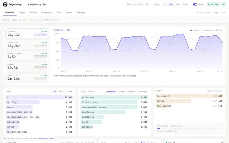The height and width of the screenshot is (143, 229).
Task: Open the DE user avatar
Action: [x=223, y=4]
